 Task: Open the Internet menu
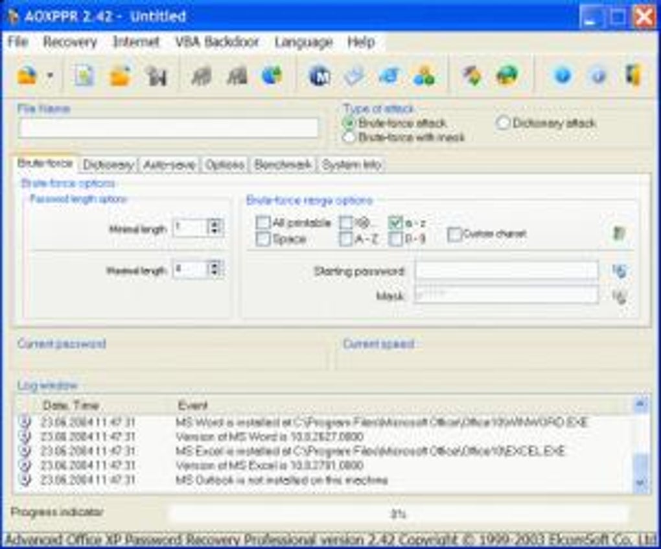click(x=136, y=41)
